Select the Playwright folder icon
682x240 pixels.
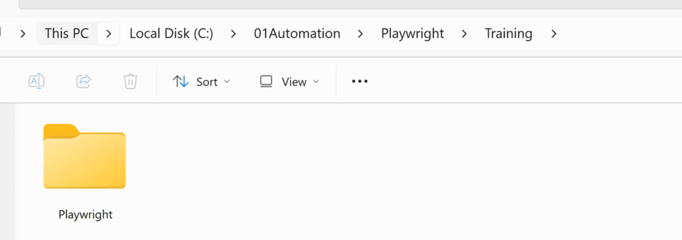tap(85, 157)
